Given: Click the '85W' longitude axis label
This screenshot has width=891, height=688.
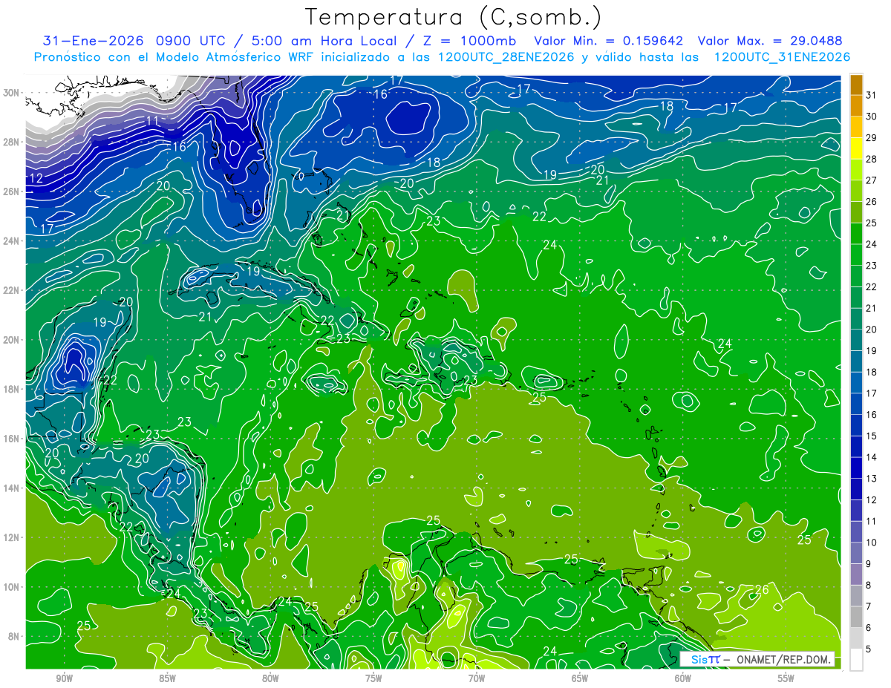Looking at the screenshot, I should tap(167, 678).
